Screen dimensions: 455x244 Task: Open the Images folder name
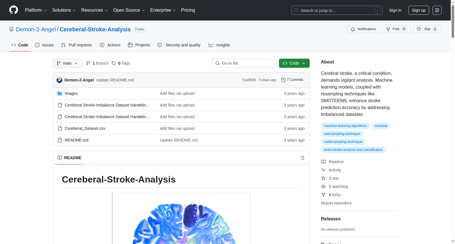click(x=71, y=93)
